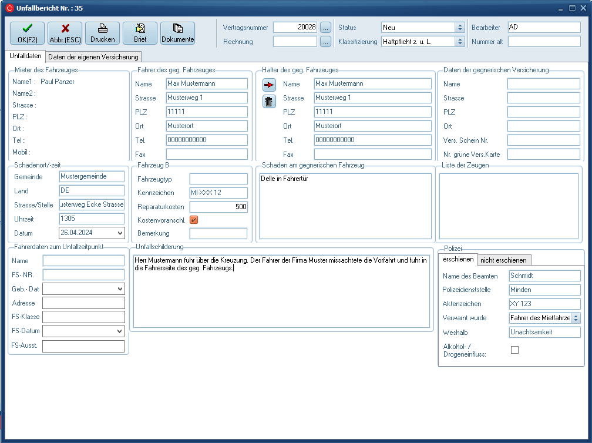The height and width of the screenshot is (443, 592).
Task: Open the Geb.-Dat dropdown in Fahrerdaten
Action: 120,288
